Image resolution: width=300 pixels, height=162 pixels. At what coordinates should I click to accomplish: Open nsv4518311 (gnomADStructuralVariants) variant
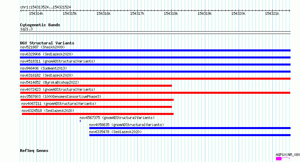pyautogui.click(x=58, y=61)
